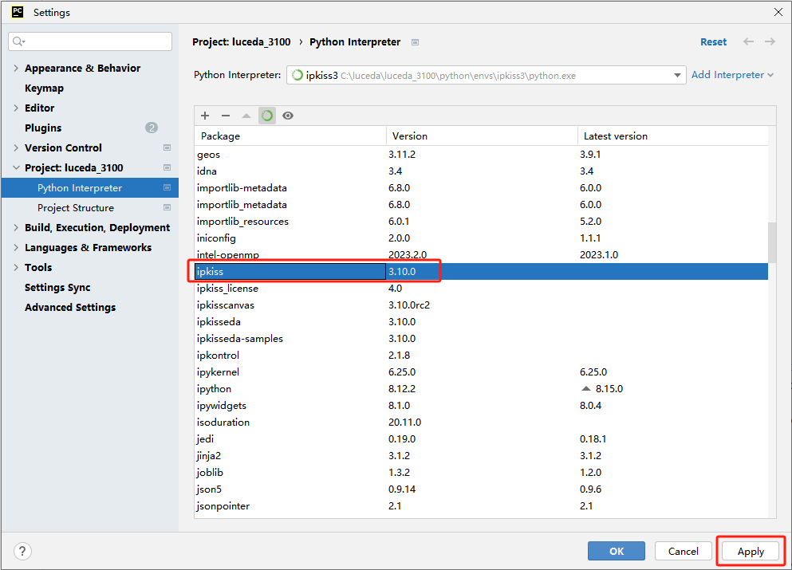The width and height of the screenshot is (792, 570).
Task: Click the Apply button
Action: point(751,551)
